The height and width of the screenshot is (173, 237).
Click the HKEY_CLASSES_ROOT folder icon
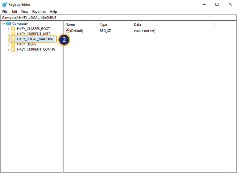tap(13, 29)
